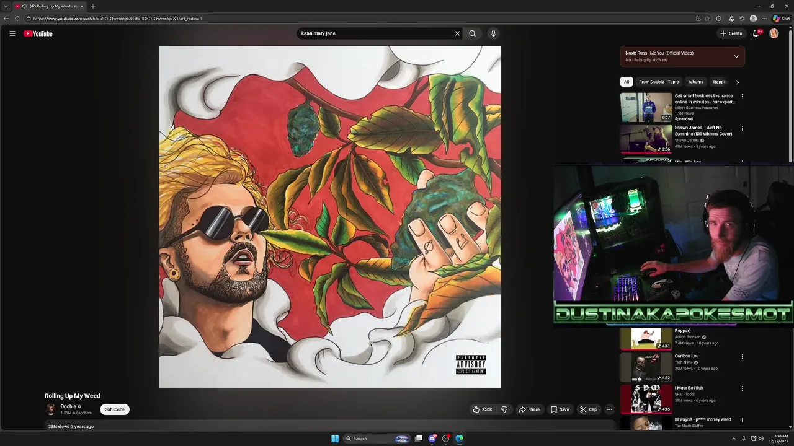Screen dimensions: 794x446
Task: Open a new browser tab
Action: pyautogui.click(x=93, y=6)
